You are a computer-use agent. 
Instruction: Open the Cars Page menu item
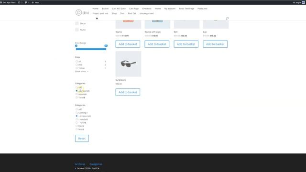[x=134, y=9]
